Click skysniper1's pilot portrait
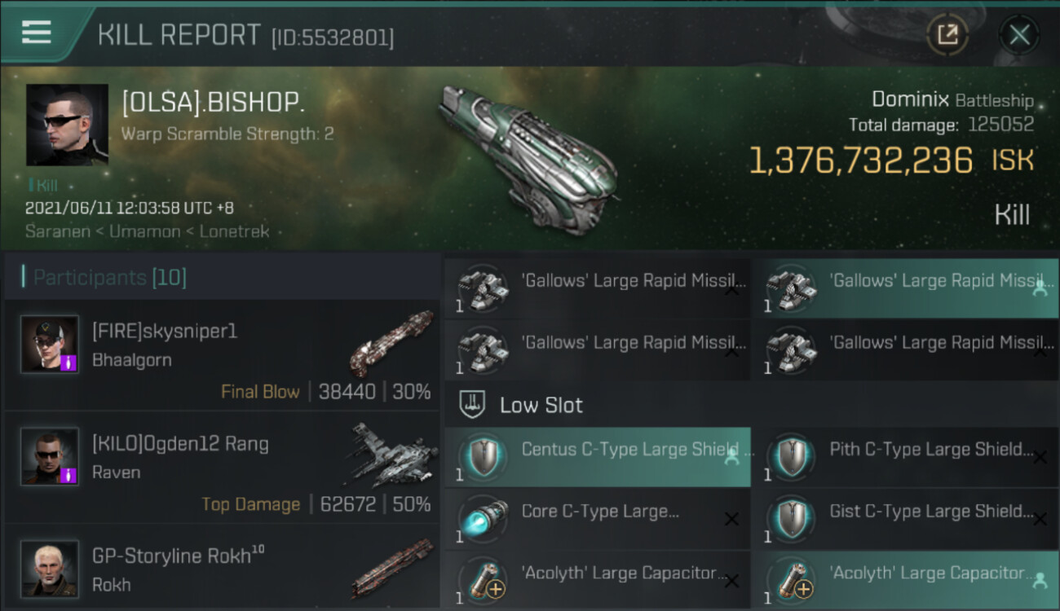The height and width of the screenshot is (611, 1060). 50,345
